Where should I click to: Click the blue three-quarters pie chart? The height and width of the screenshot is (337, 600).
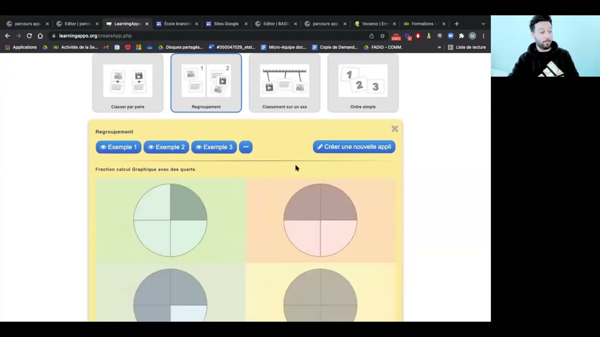tap(170, 295)
